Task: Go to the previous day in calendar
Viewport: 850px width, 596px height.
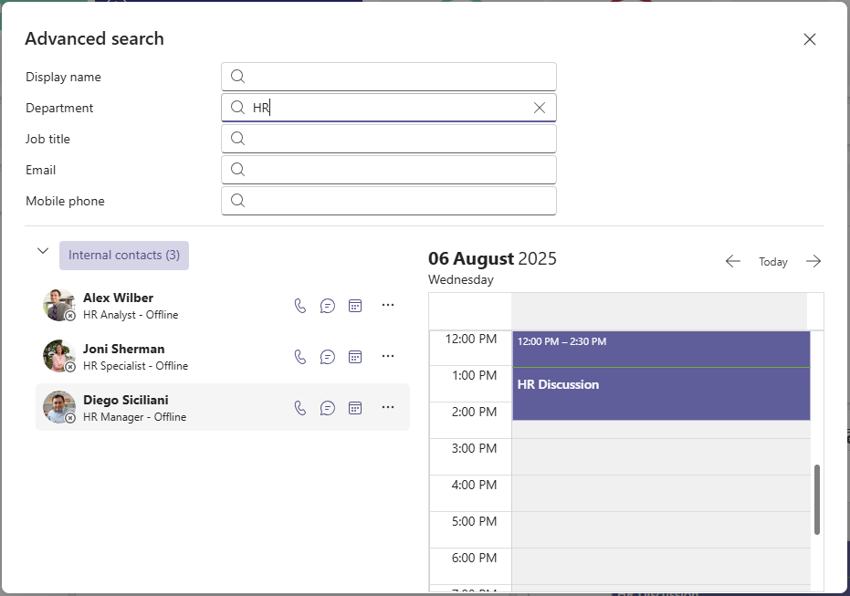Action: pyautogui.click(x=732, y=262)
